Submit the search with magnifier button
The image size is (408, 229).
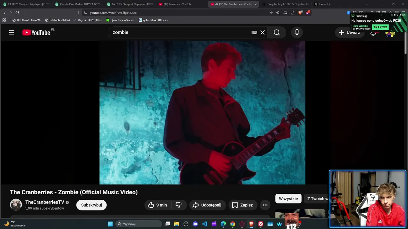click(x=277, y=32)
